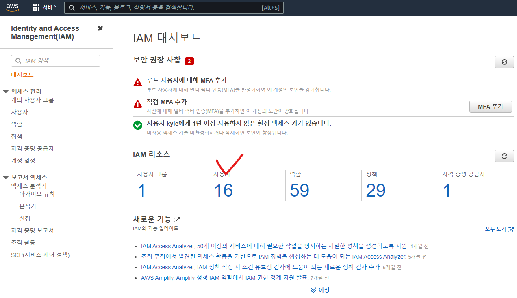Focus the IAM 검색 input field
517x298 pixels.
[x=56, y=61]
